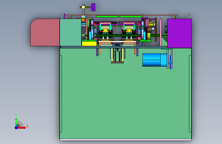Viewport: 222px width, 144px height.
Task: Select the large green cabinet body
Action: click(x=125, y=94)
